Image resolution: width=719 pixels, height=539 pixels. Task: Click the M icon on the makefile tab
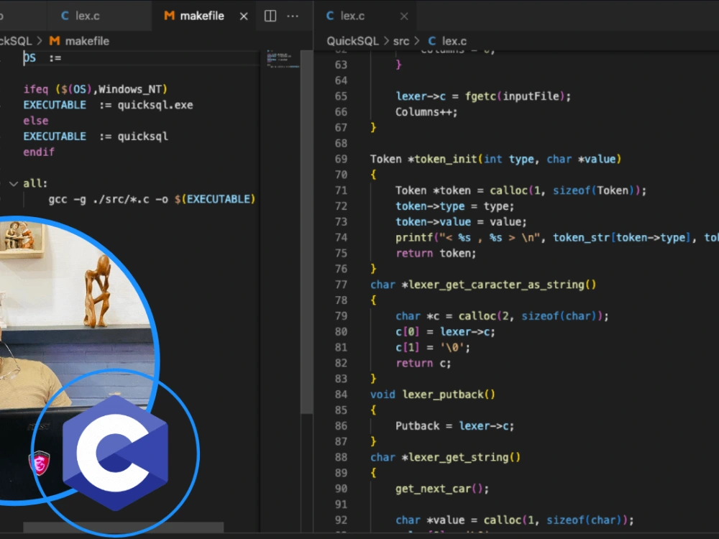168,15
